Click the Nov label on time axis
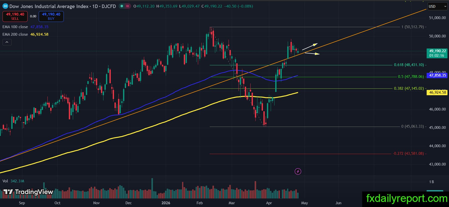449x207 pixels. pos(96,203)
